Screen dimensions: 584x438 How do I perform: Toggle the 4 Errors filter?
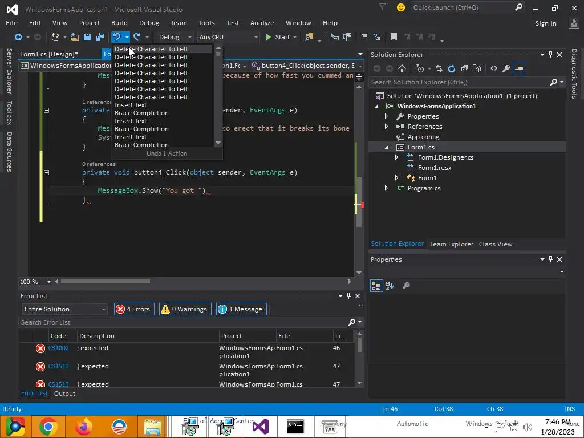click(x=133, y=309)
